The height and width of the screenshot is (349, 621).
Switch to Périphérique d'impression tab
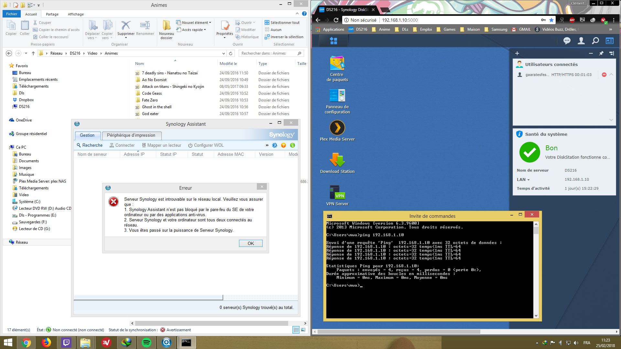[x=131, y=135]
